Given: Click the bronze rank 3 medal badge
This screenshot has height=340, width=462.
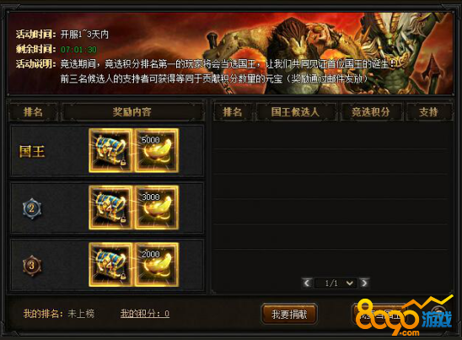Looking at the screenshot, I should pos(32,266).
